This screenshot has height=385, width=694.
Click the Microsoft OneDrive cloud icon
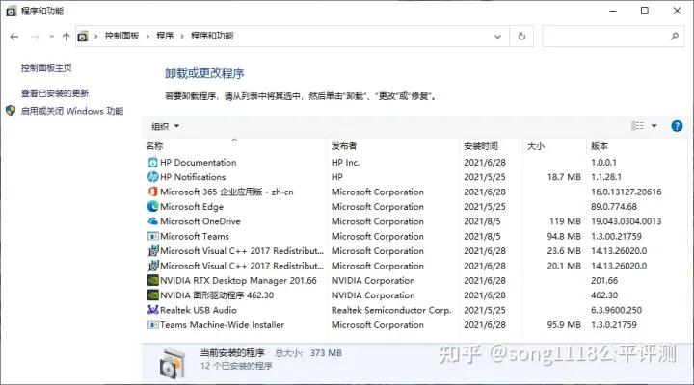point(152,221)
